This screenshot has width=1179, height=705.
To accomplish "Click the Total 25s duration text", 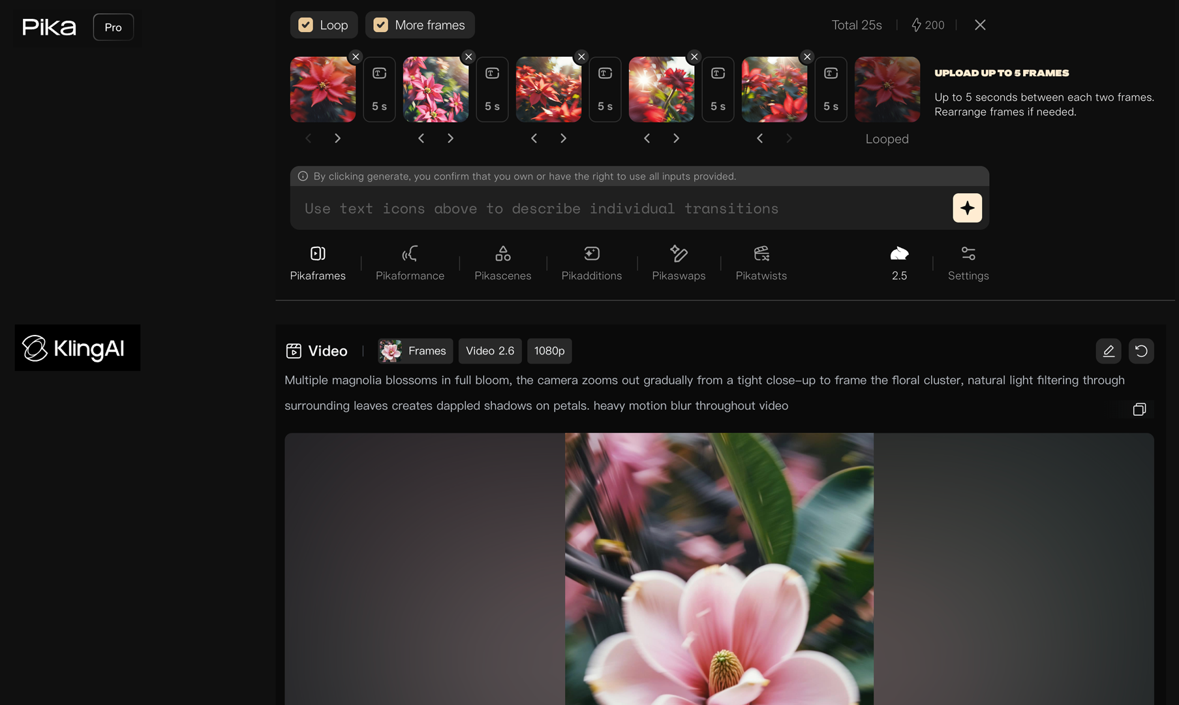I will pyautogui.click(x=857, y=25).
